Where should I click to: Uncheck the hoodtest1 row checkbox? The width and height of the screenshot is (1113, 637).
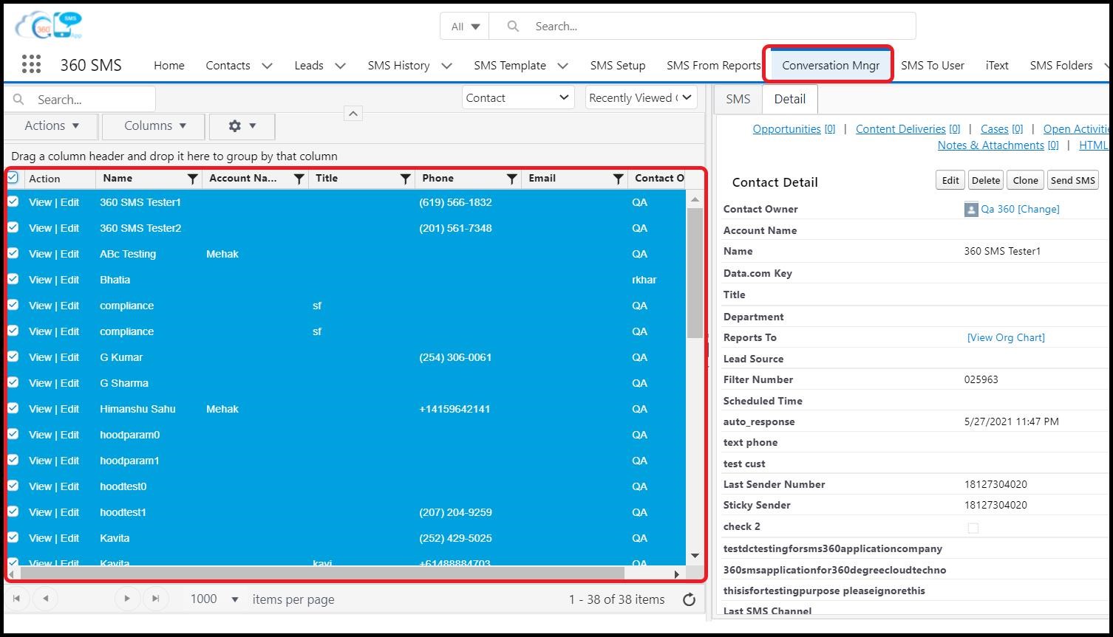coord(13,512)
